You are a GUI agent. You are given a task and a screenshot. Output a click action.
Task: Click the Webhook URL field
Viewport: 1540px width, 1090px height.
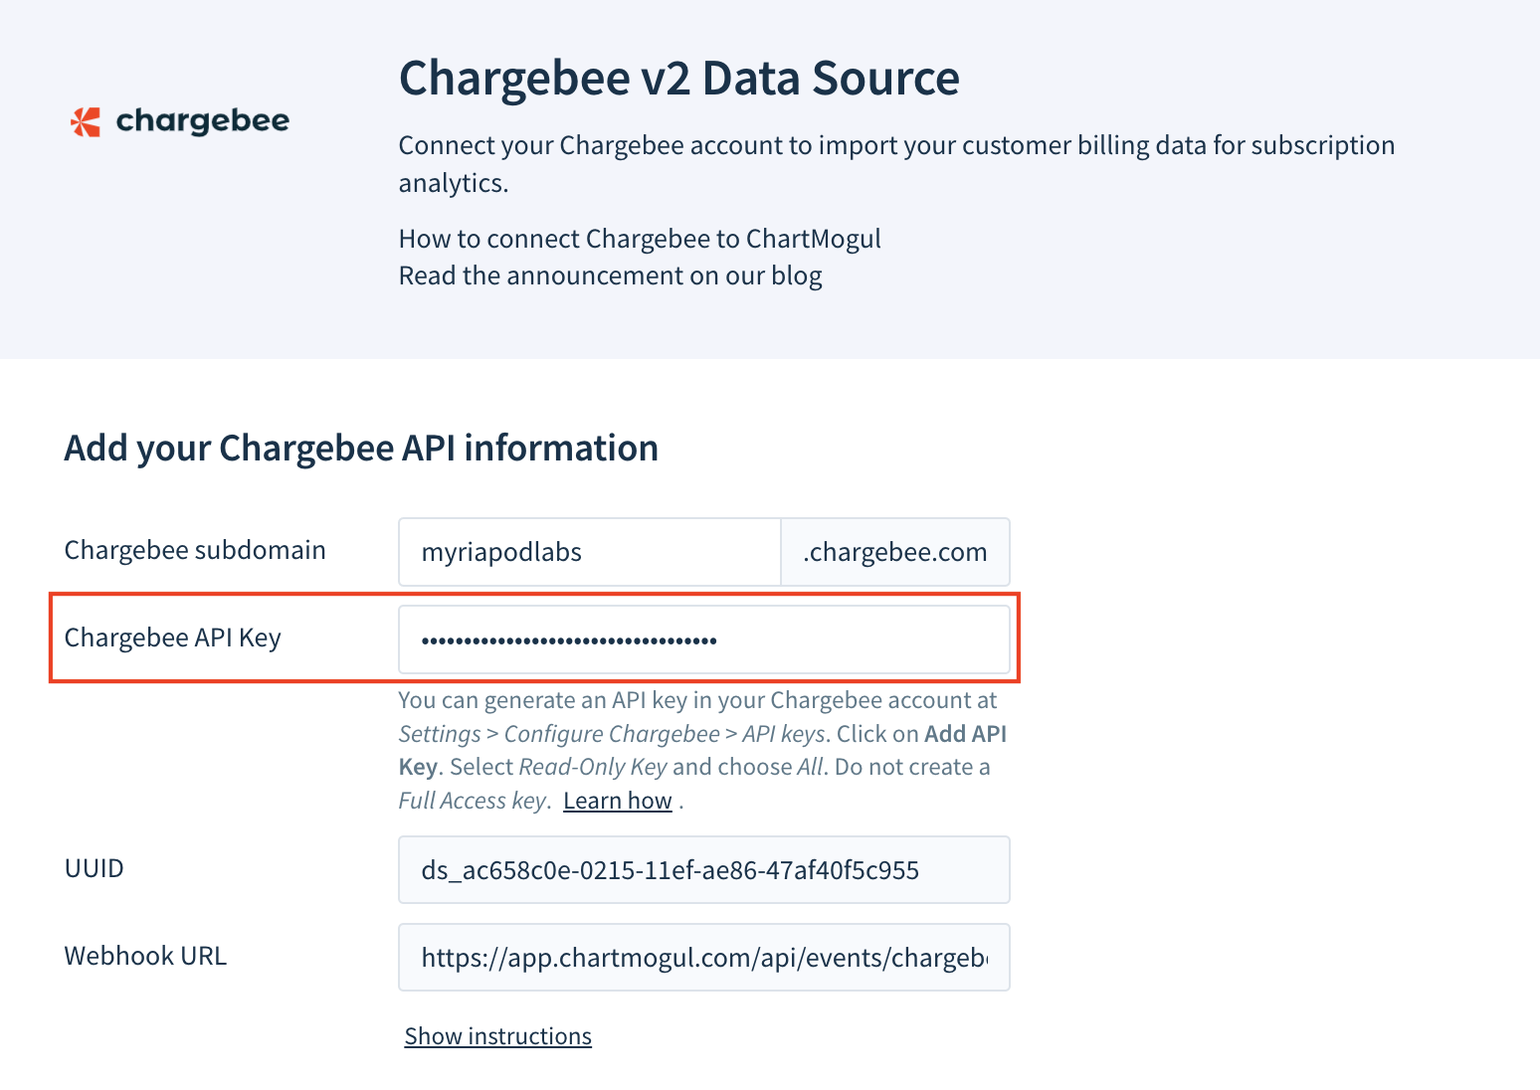tap(704, 958)
